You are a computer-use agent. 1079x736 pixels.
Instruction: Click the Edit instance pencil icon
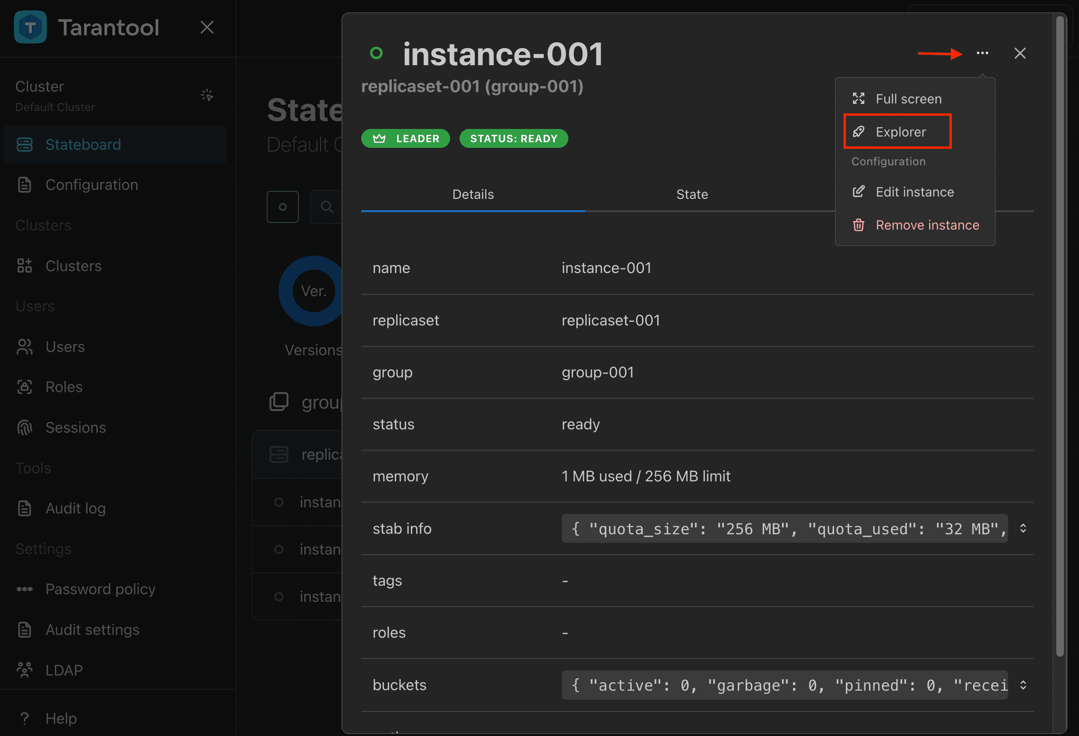click(858, 192)
